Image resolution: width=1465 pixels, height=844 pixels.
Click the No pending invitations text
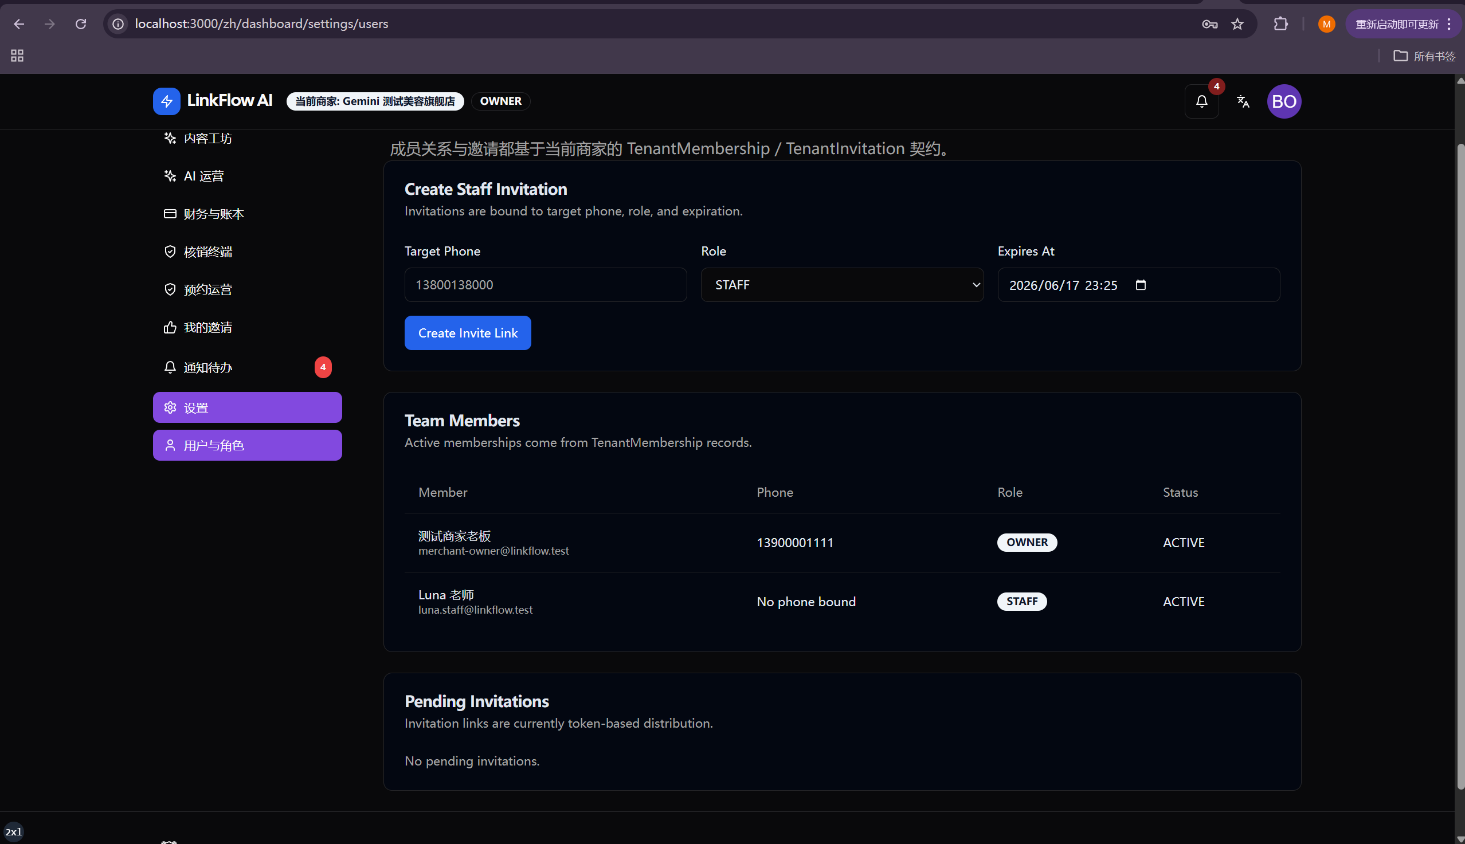(x=472, y=761)
